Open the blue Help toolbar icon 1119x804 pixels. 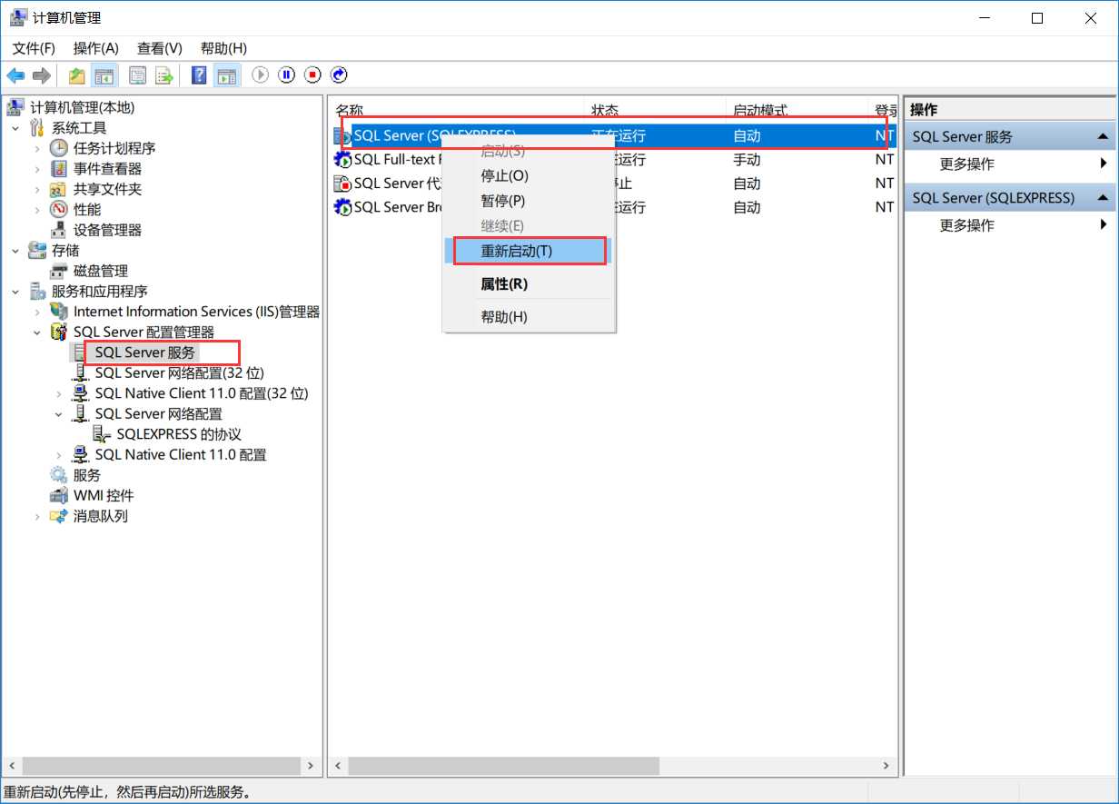[x=199, y=75]
